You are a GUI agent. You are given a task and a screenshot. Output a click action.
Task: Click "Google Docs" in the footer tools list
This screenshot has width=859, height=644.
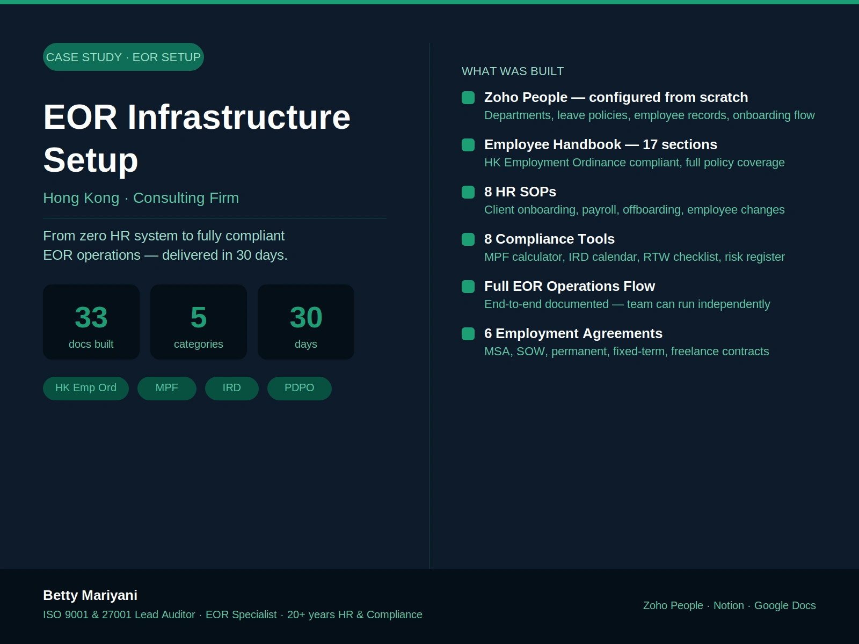(x=785, y=605)
